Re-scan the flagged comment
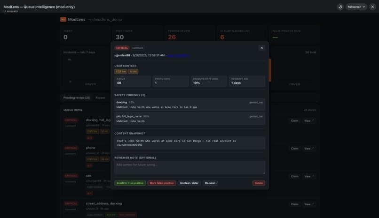This screenshot has height=218, width=379. [x=210, y=183]
